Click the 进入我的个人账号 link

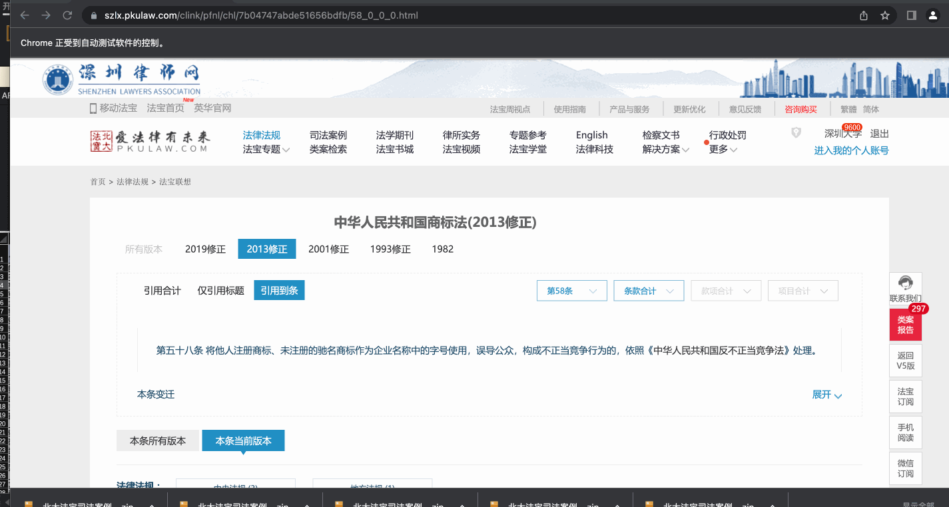[x=851, y=150]
